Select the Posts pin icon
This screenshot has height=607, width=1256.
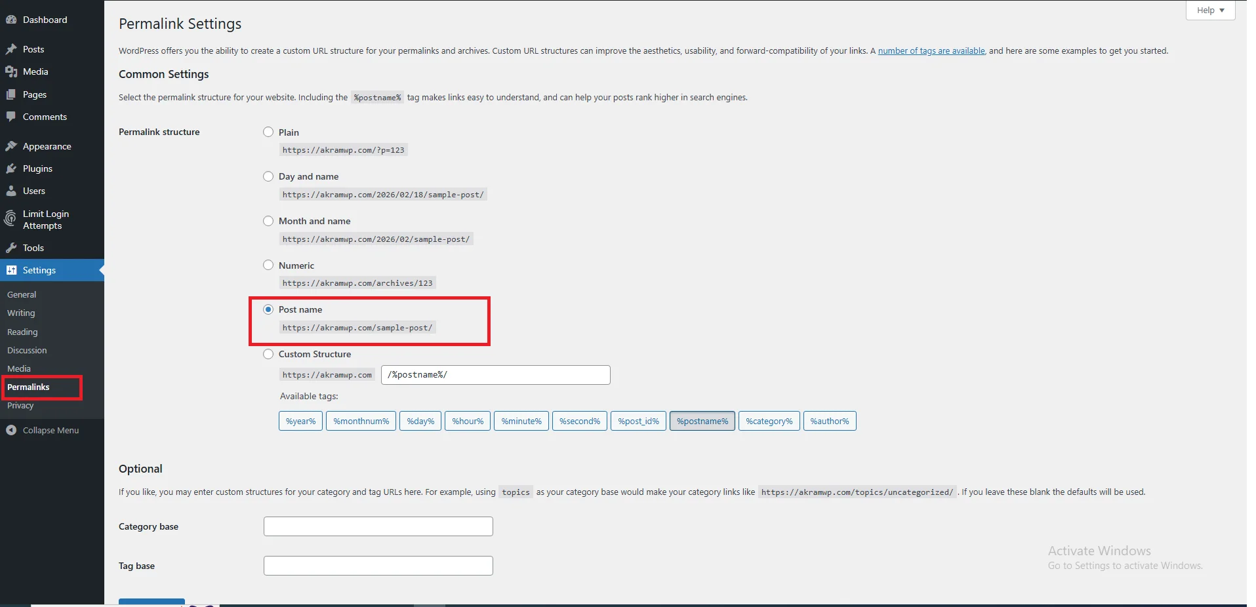click(x=12, y=49)
